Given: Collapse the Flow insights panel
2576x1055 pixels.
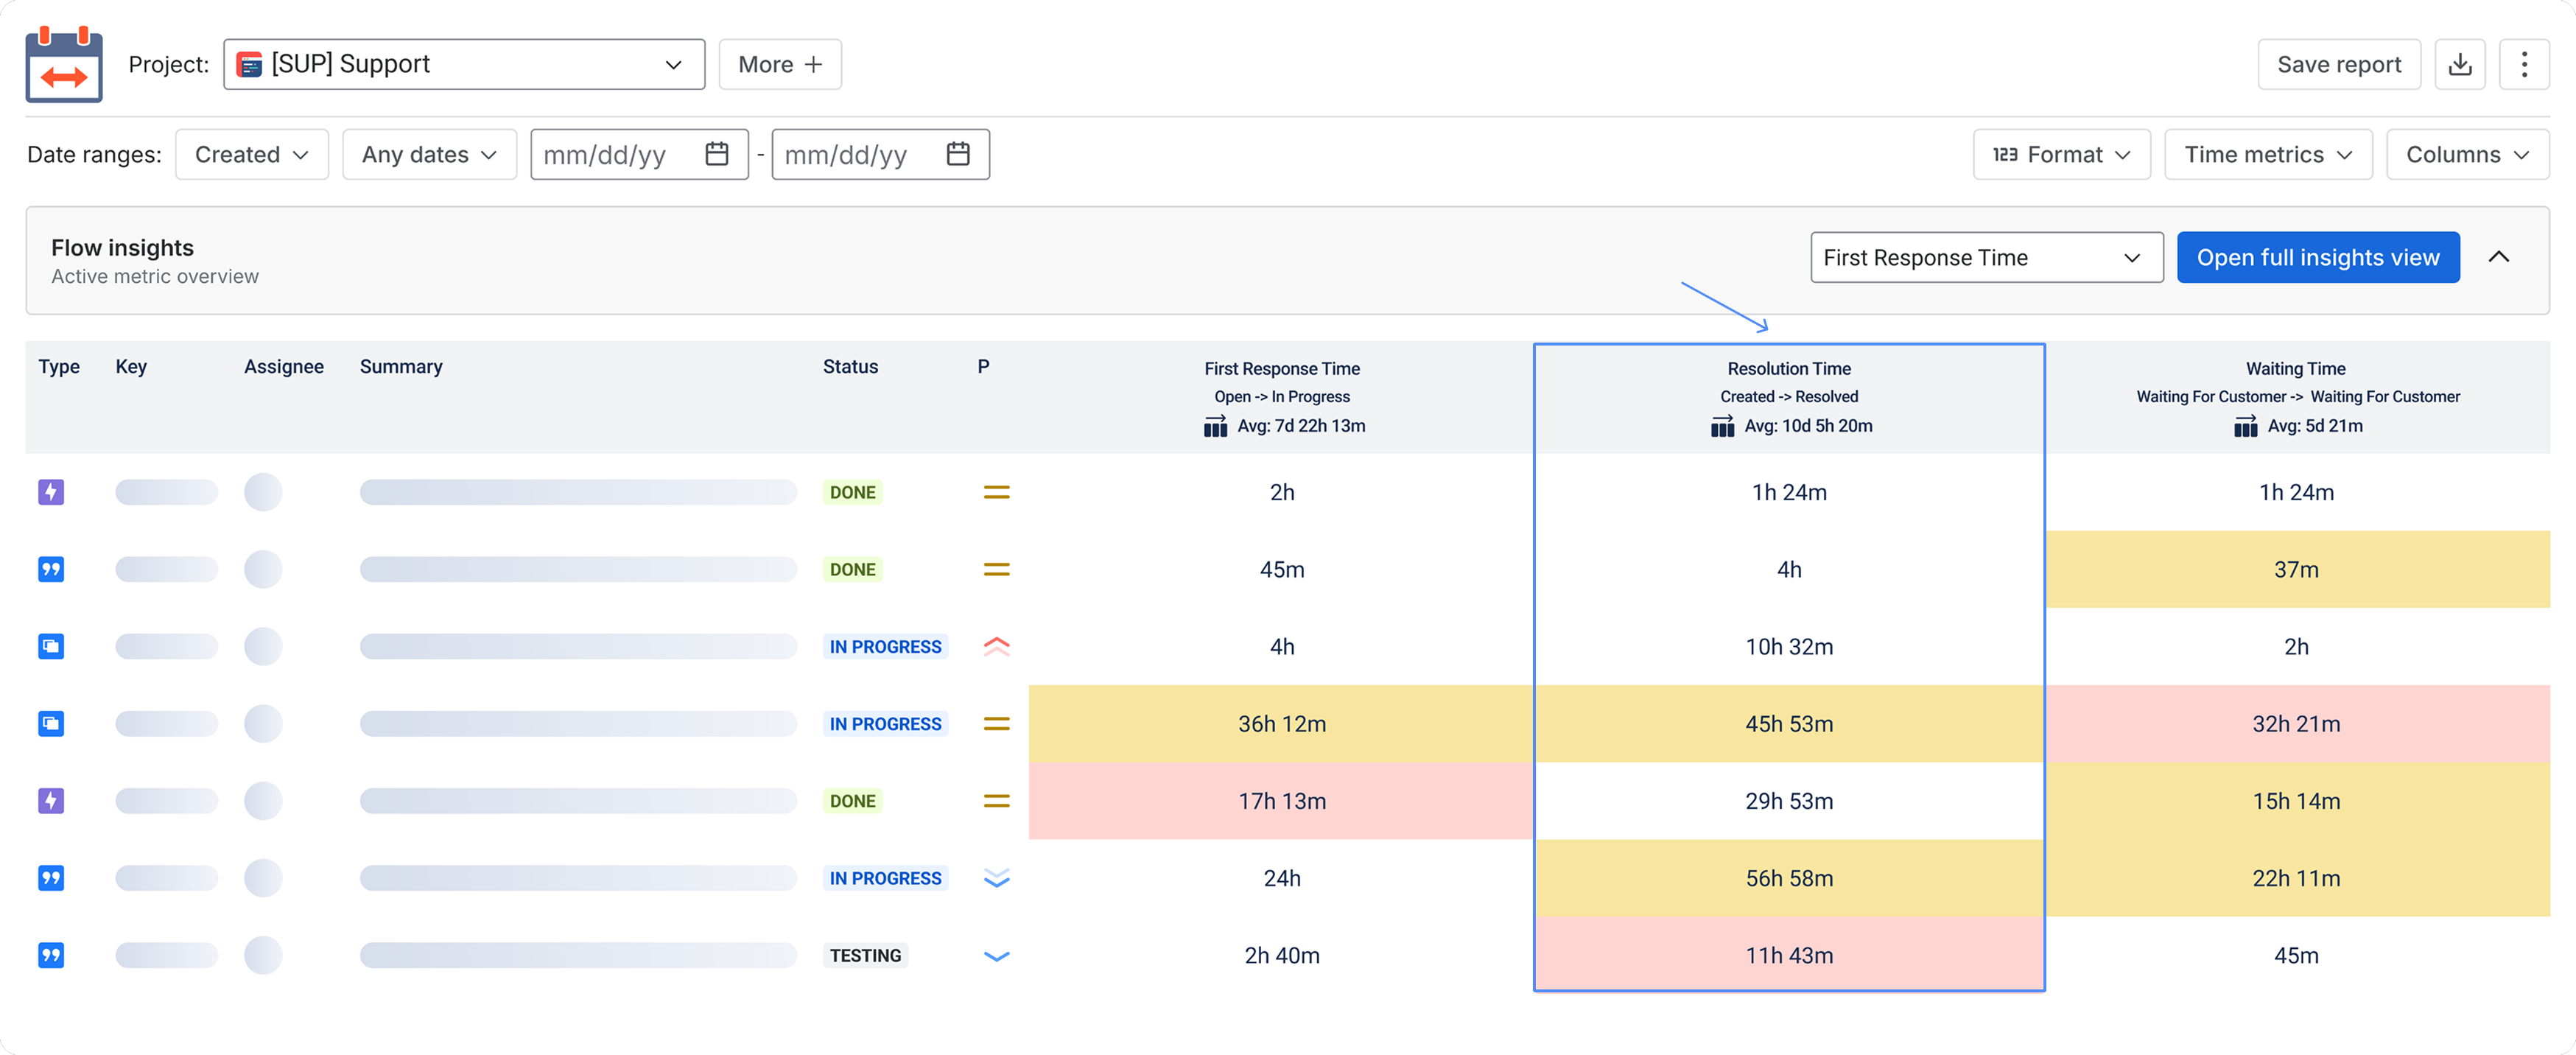Looking at the screenshot, I should click(2498, 257).
